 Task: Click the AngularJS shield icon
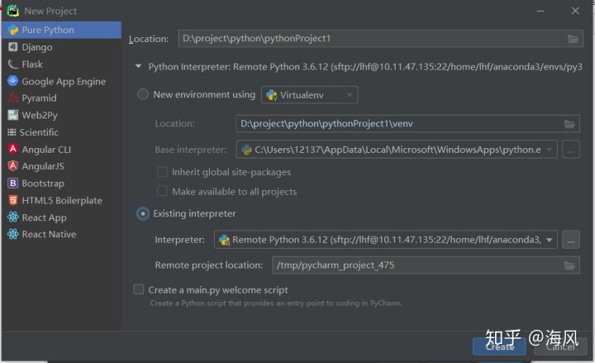(13, 165)
